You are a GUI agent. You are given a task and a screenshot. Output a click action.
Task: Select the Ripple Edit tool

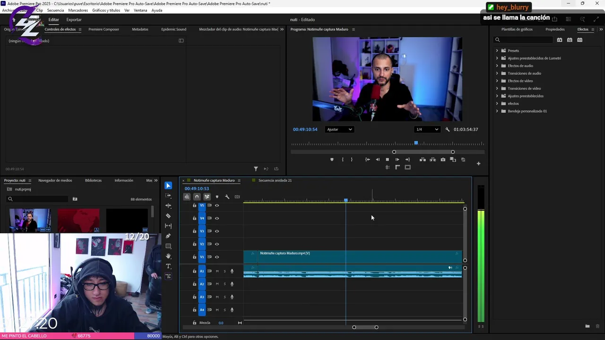[168, 206]
